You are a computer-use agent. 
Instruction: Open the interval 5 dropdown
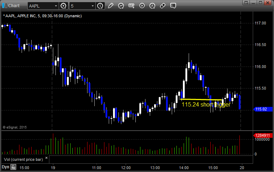[93, 6]
